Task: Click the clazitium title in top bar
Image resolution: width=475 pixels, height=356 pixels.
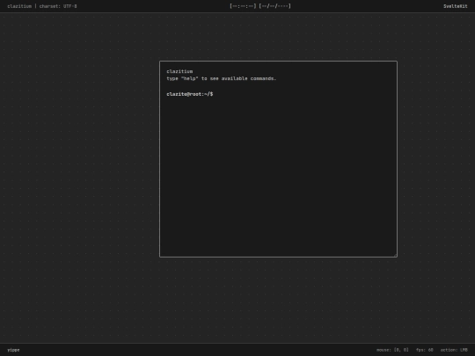Action: (19, 6)
